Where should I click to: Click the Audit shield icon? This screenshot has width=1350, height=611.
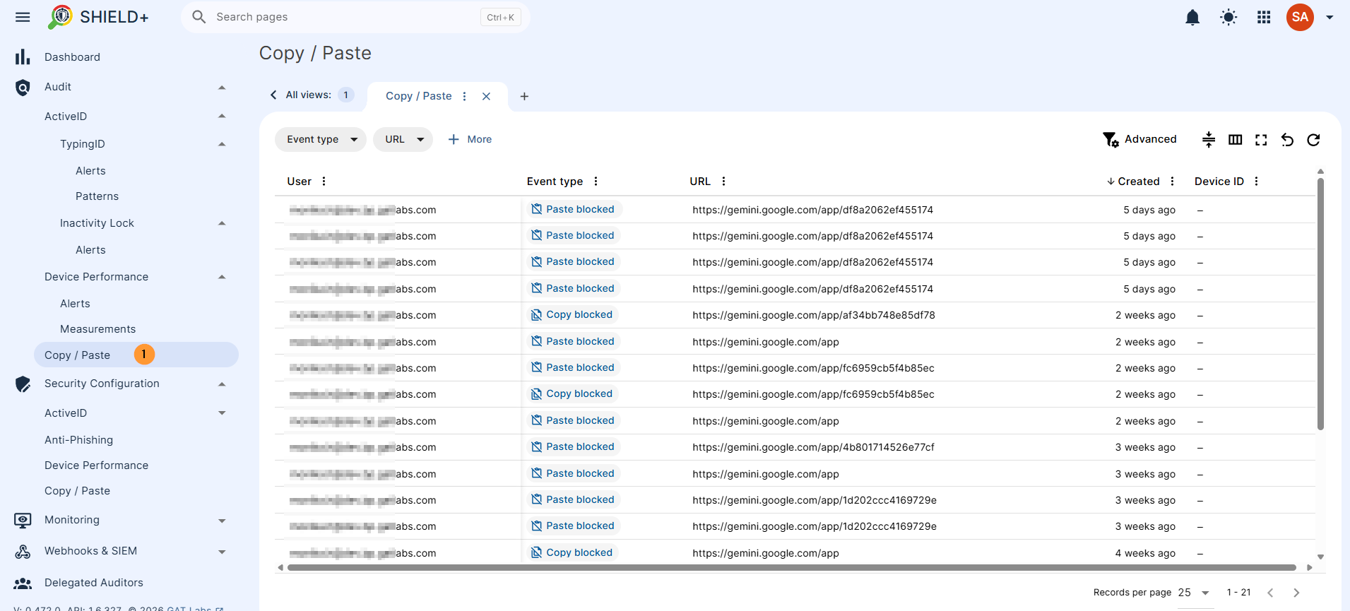[23, 87]
